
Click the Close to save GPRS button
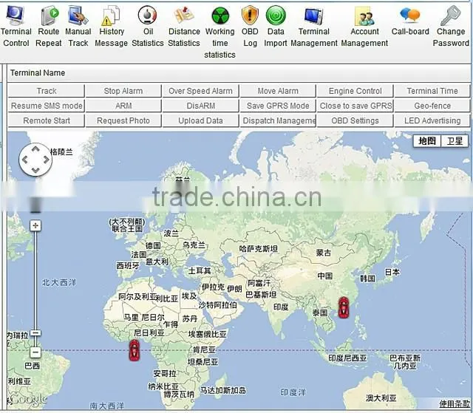355,106
